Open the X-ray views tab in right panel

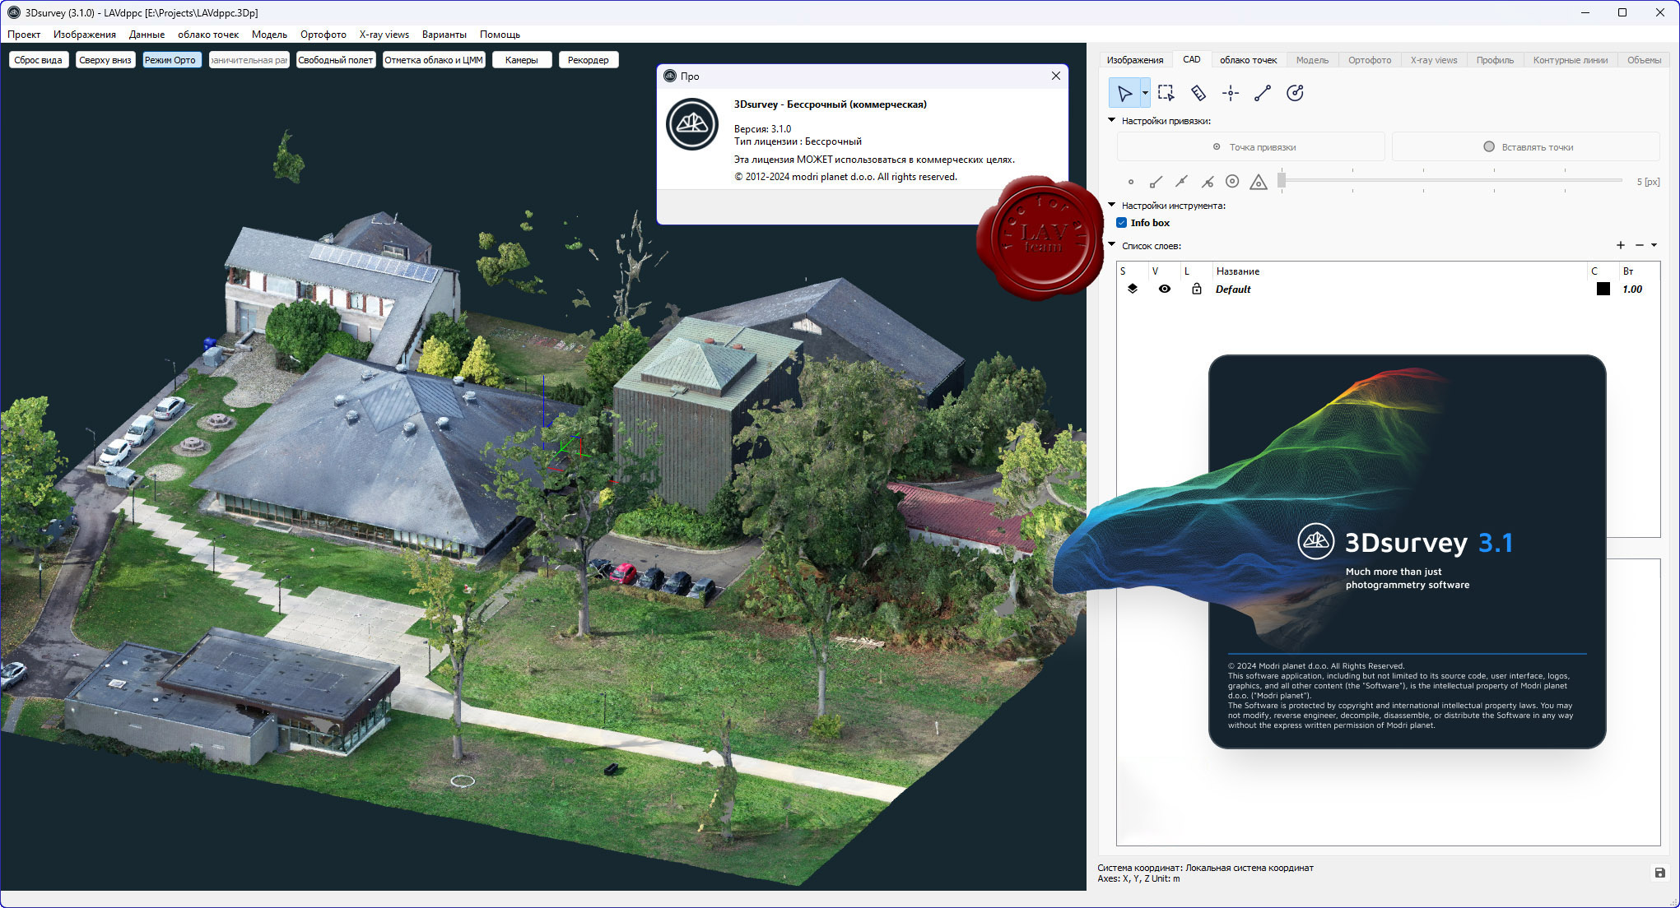click(1434, 60)
